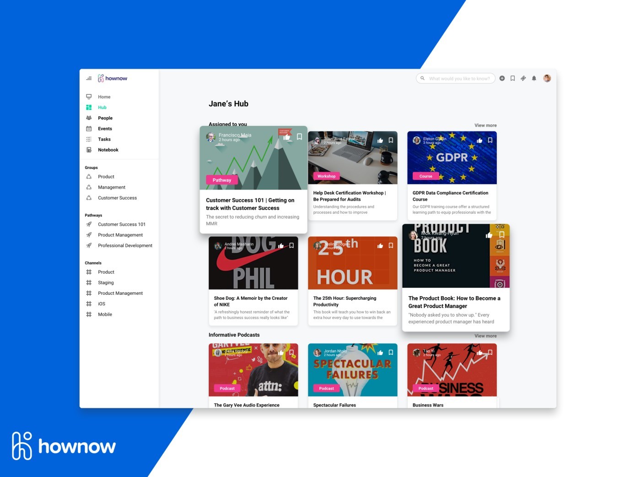Open the notifications bell
636x477 pixels.
coord(534,78)
